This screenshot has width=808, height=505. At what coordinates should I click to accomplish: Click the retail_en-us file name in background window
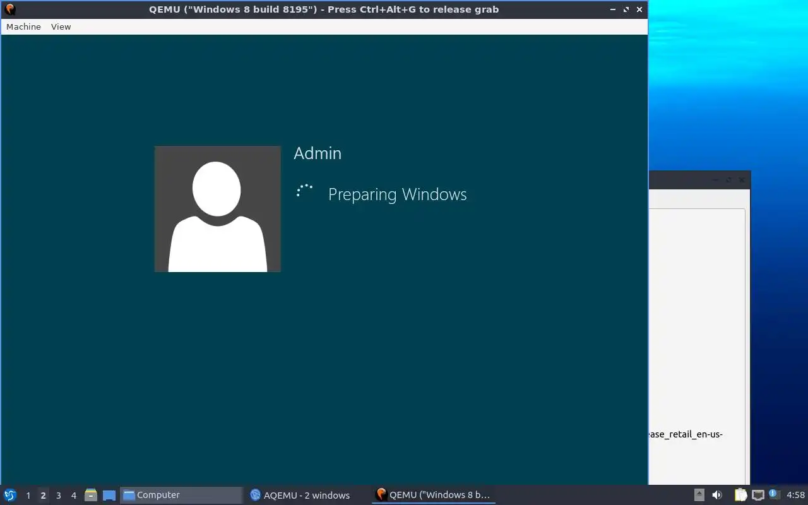click(686, 434)
